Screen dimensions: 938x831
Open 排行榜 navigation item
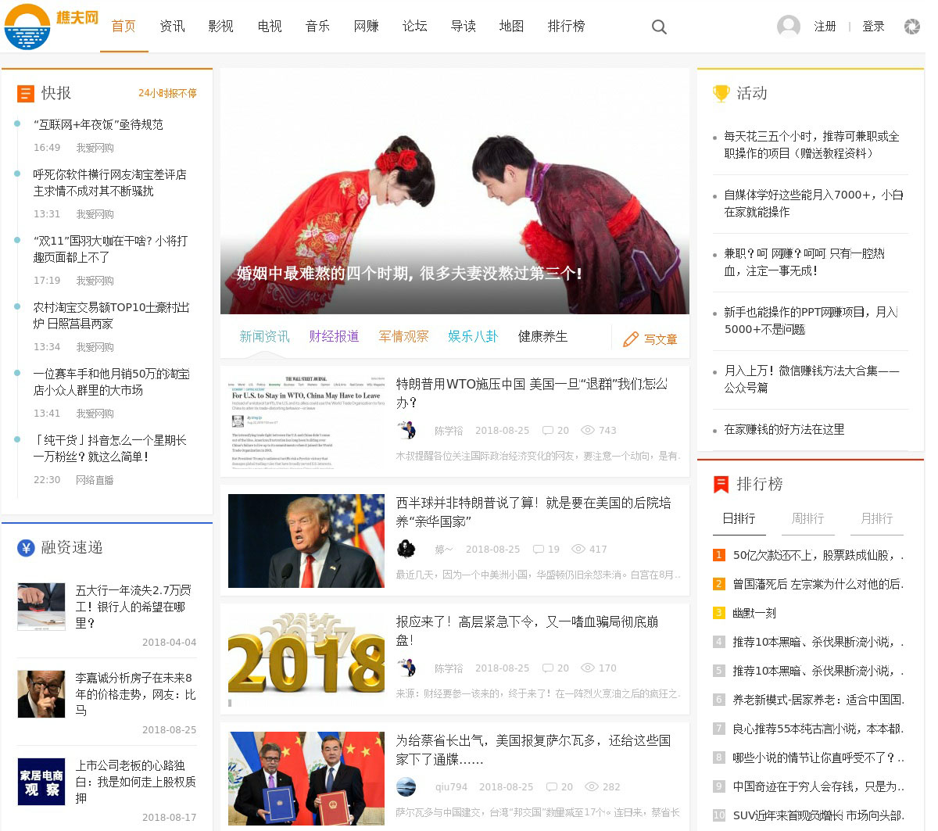coord(566,27)
